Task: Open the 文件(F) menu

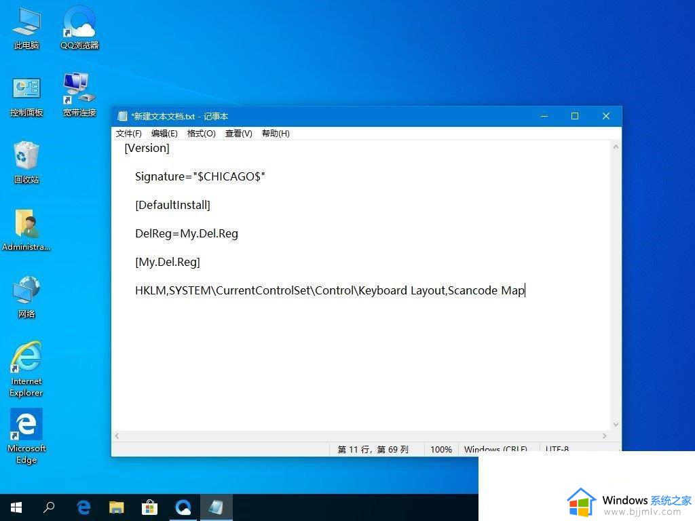Action: click(x=128, y=134)
